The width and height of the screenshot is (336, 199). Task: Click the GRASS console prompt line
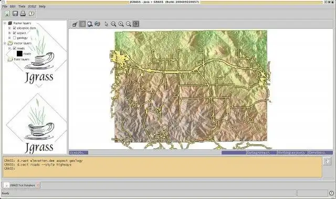coord(9,169)
